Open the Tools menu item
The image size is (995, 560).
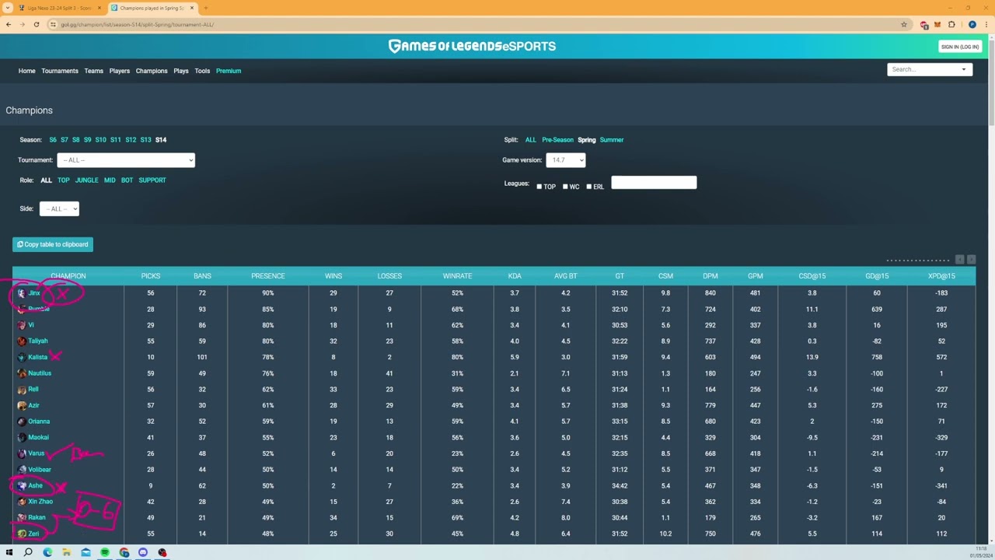tap(202, 71)
